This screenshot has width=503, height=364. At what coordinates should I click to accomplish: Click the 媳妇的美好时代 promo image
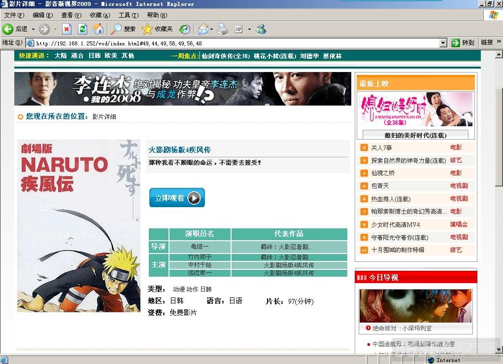pos(415,109)
